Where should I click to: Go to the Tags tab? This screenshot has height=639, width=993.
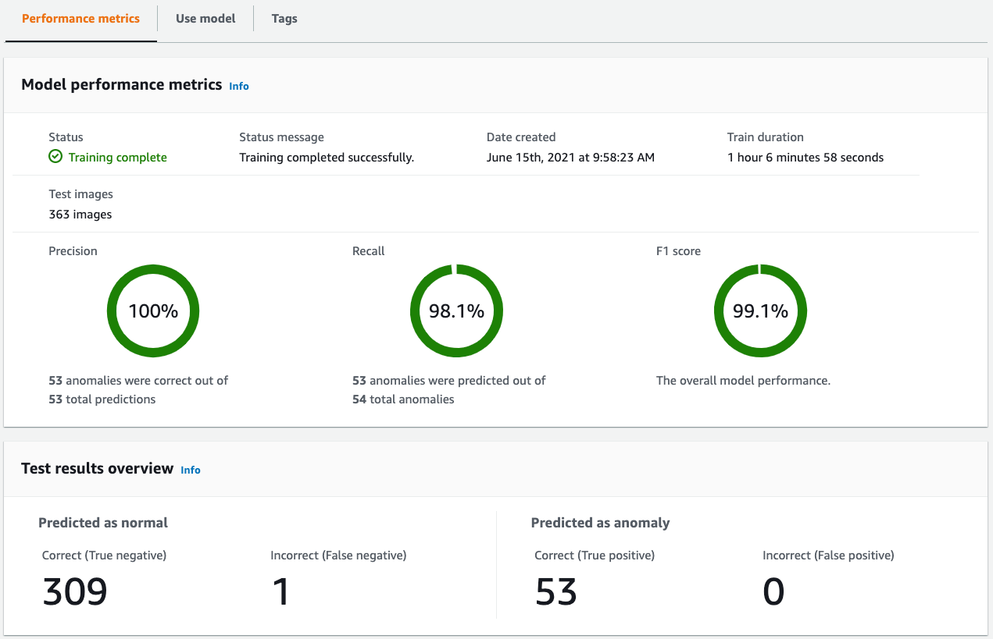284,19
